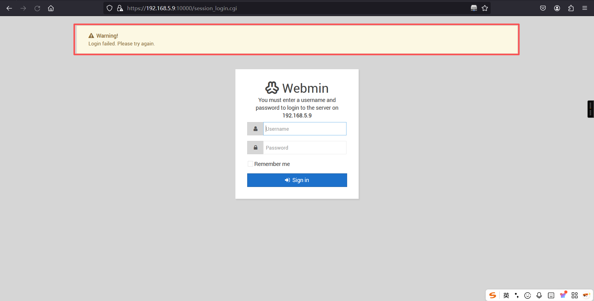Click the 'Remember me' label text
Image resolution: width=594 pixels, height=301 pixels.
(272, 164)
